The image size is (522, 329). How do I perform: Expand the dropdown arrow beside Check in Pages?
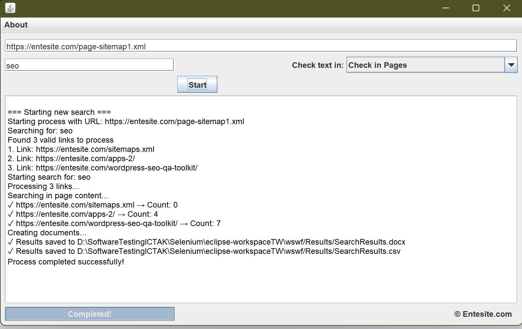point(511,65)
